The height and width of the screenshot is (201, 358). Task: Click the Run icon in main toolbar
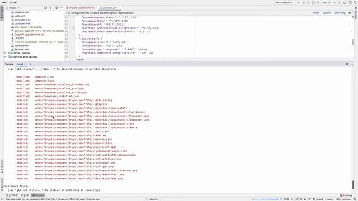[299, 2]
